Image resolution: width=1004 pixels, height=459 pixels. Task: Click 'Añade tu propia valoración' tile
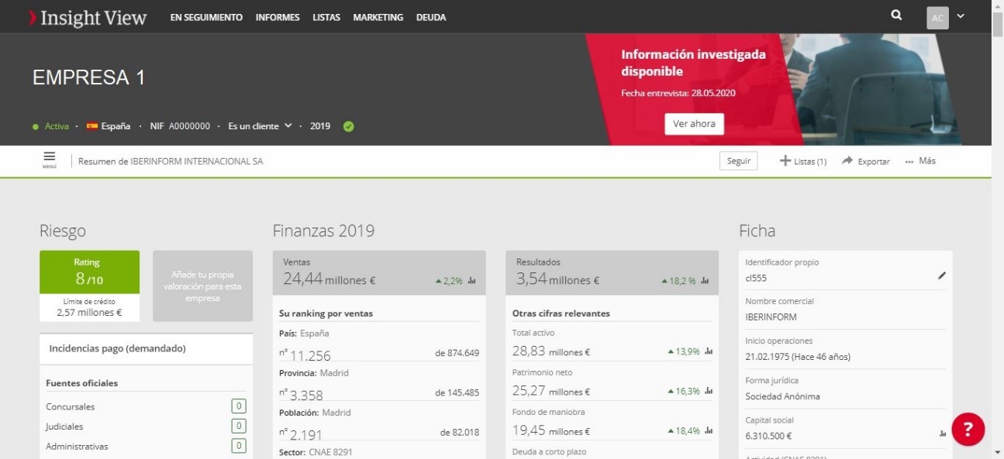point(202,286)
